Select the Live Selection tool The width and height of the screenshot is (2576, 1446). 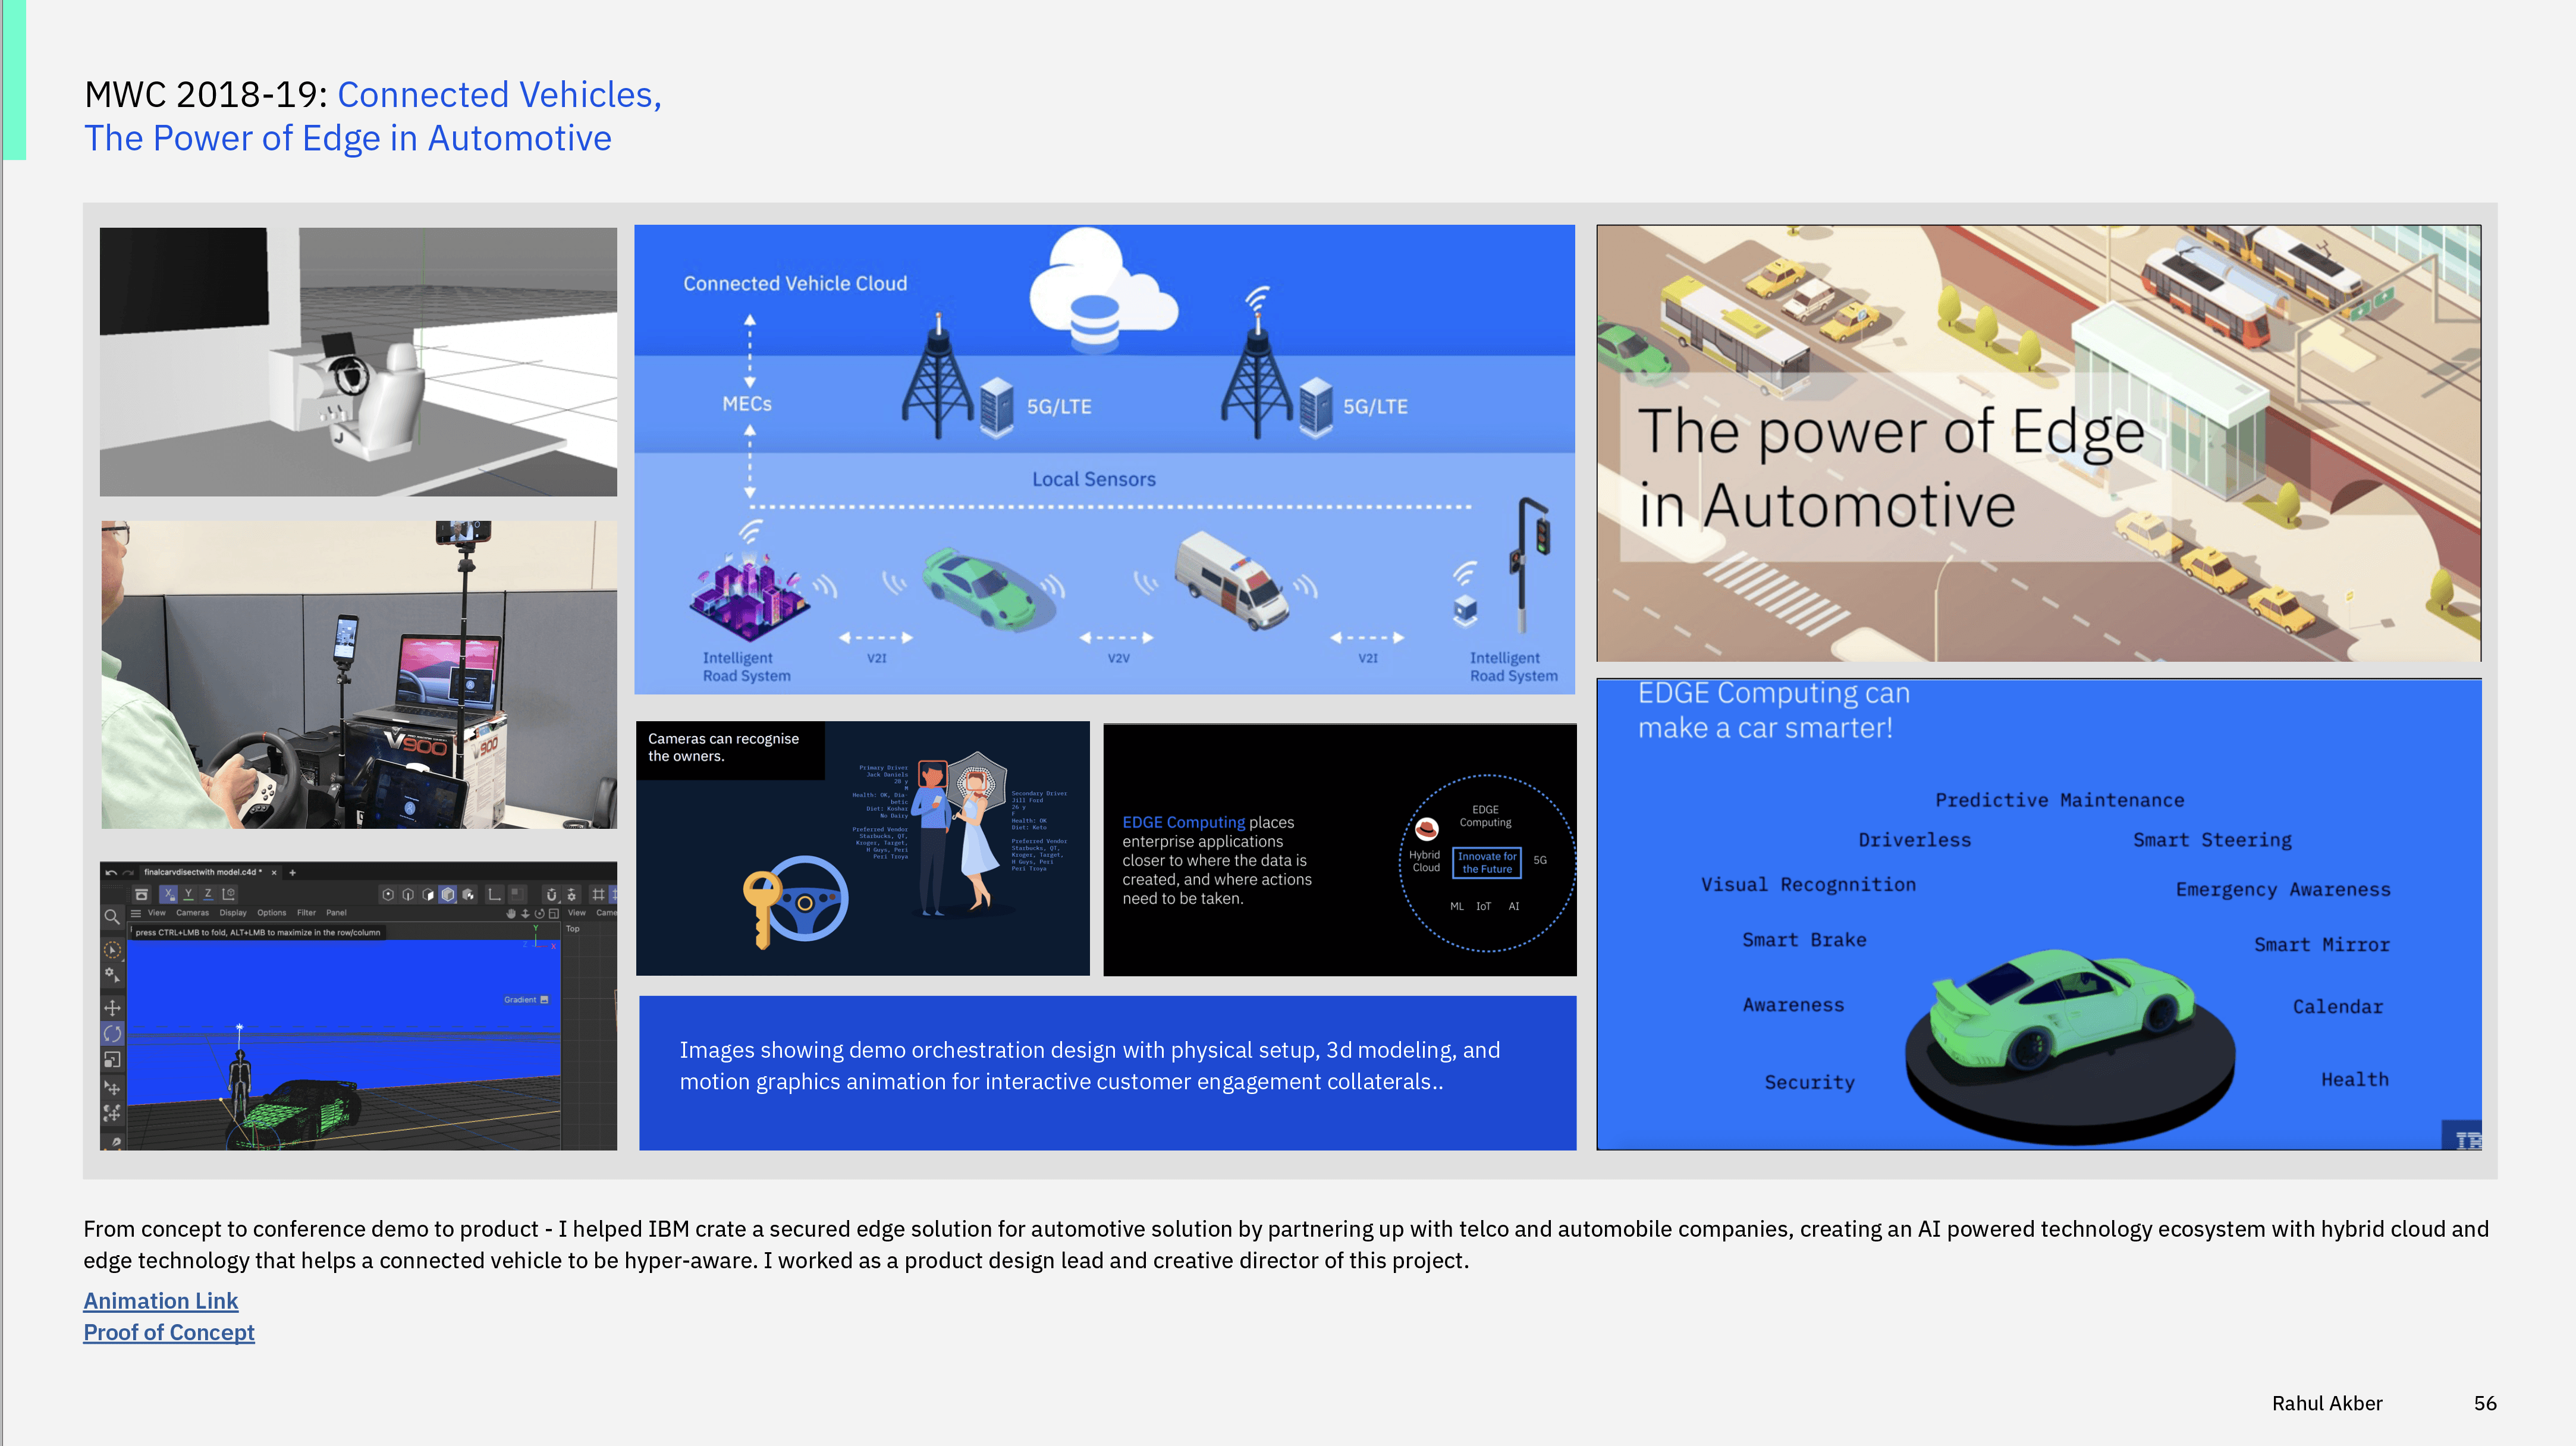pos(112,949)
